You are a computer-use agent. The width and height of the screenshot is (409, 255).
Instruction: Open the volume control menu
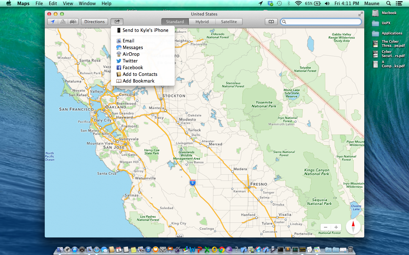pyautogui.click(x=327, y=4)
